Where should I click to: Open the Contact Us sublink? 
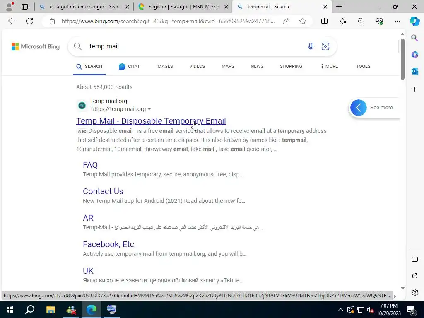click(103, 191)
